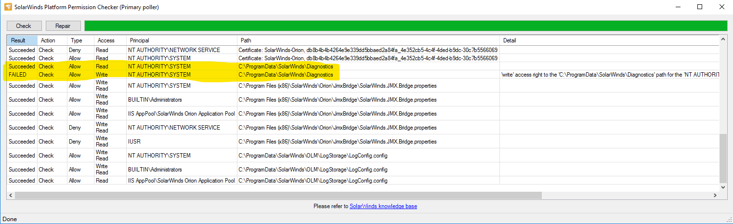Click the horizontal scrollbar thumb
Screen dimensions: 733x224
pyautogui.click(x=278, y=195)
